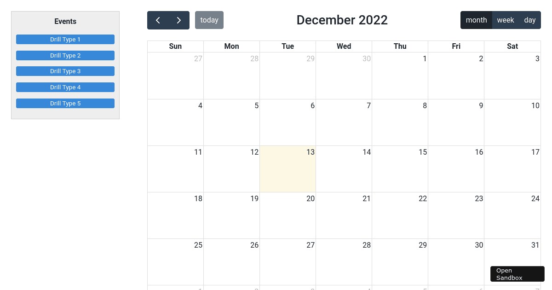This screenshot has height=290, width=552.
Task: Click the highlighted December 13 cell
Action: pyautogui.click(x=287, y=169)
